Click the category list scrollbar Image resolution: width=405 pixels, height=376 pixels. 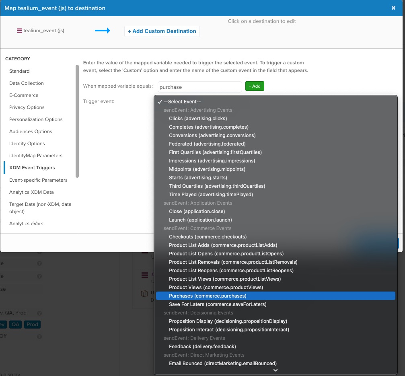point(77,121)
